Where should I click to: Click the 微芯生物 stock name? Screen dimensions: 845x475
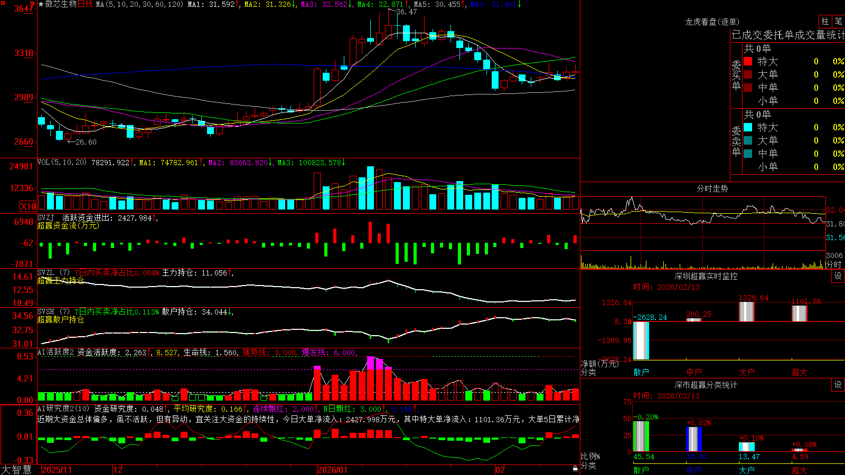[x=61, y=4]
